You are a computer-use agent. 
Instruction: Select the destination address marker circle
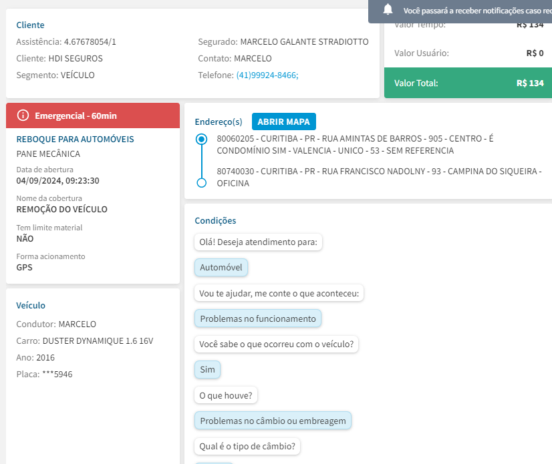201,182
